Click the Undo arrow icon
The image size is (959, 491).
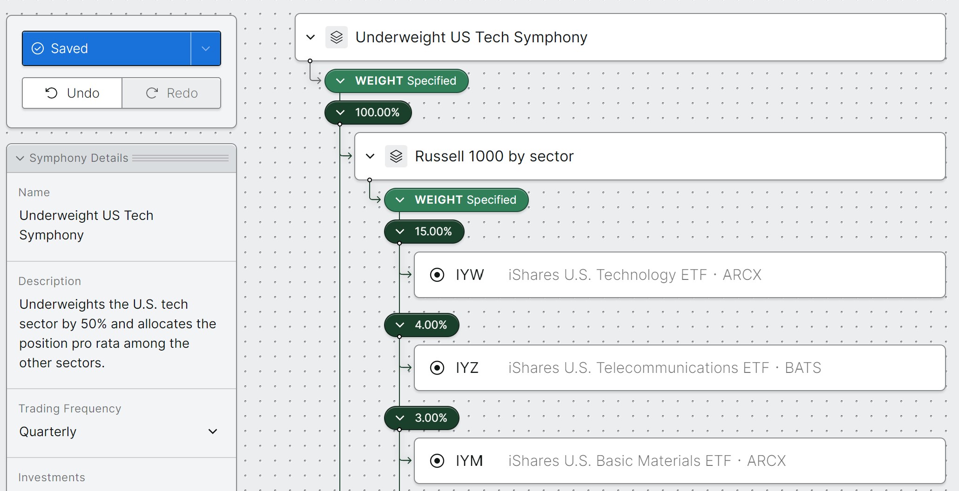tap(51, 93)
